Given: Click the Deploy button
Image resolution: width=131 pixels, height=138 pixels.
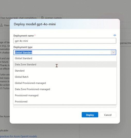Looking at the screenshot, I should coord(90,115).
